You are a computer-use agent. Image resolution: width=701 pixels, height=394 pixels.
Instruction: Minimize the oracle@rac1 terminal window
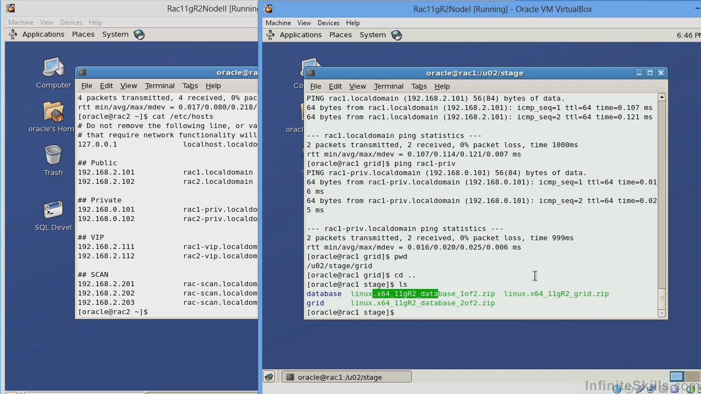639,73
